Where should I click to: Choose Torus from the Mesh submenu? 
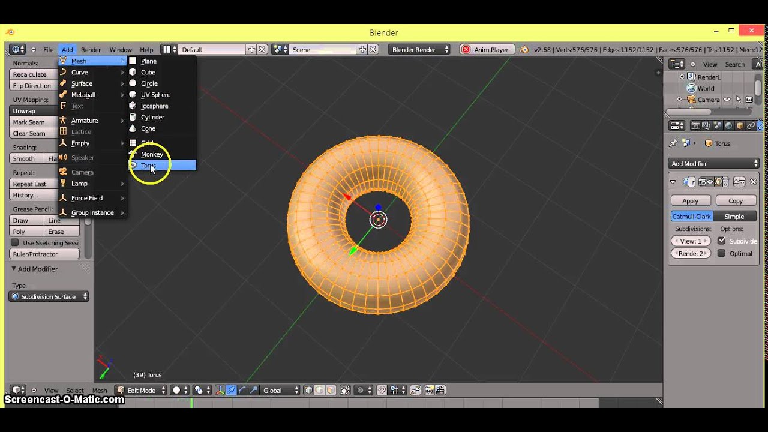click(x=163, y=165)
